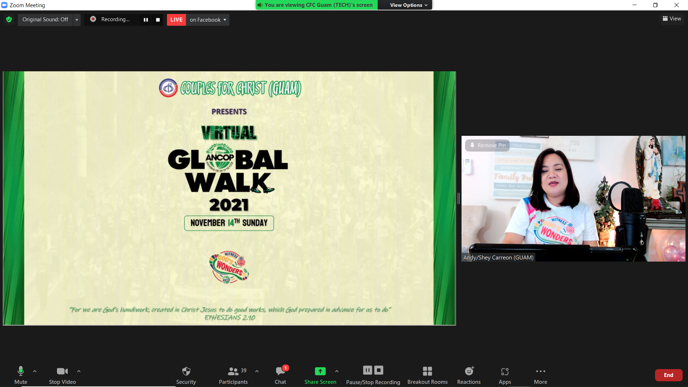Click the green encryption shield icon
The image size is (688, 387).
click(9, 19)
